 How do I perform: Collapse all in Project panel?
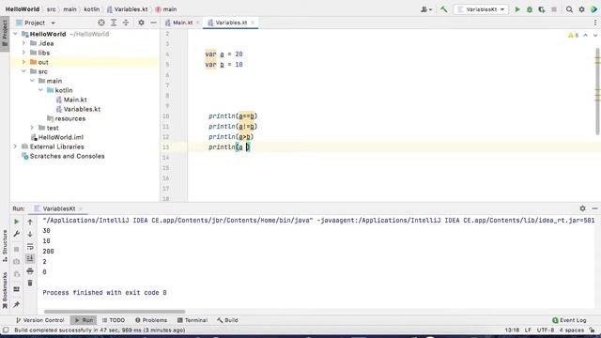pos(126,23)
